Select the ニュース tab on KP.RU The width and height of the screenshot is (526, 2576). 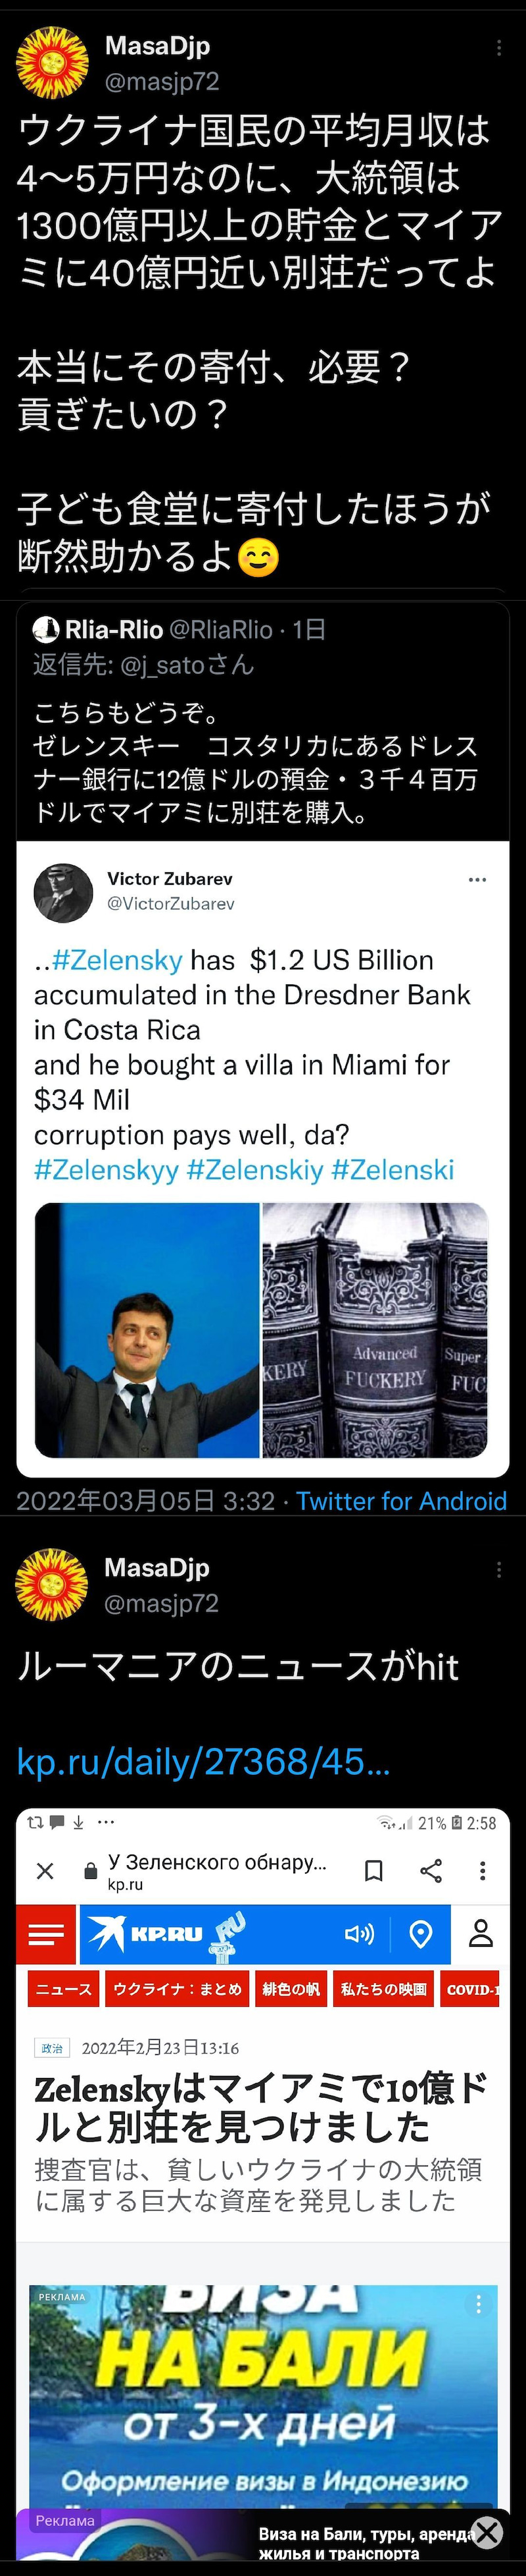[x=64, y=1990]
